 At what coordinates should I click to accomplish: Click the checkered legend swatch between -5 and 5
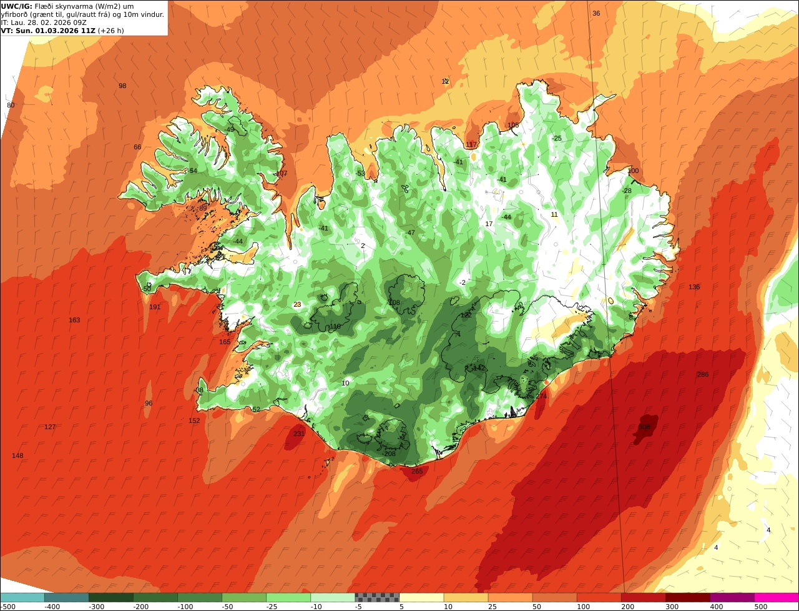pyautogui.click(x=377, y=597)
